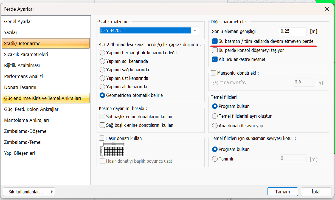
Task: Uncheck Alt ucu ankastre mesnet option
Action: pyautogui.click(x=215, y=59)
